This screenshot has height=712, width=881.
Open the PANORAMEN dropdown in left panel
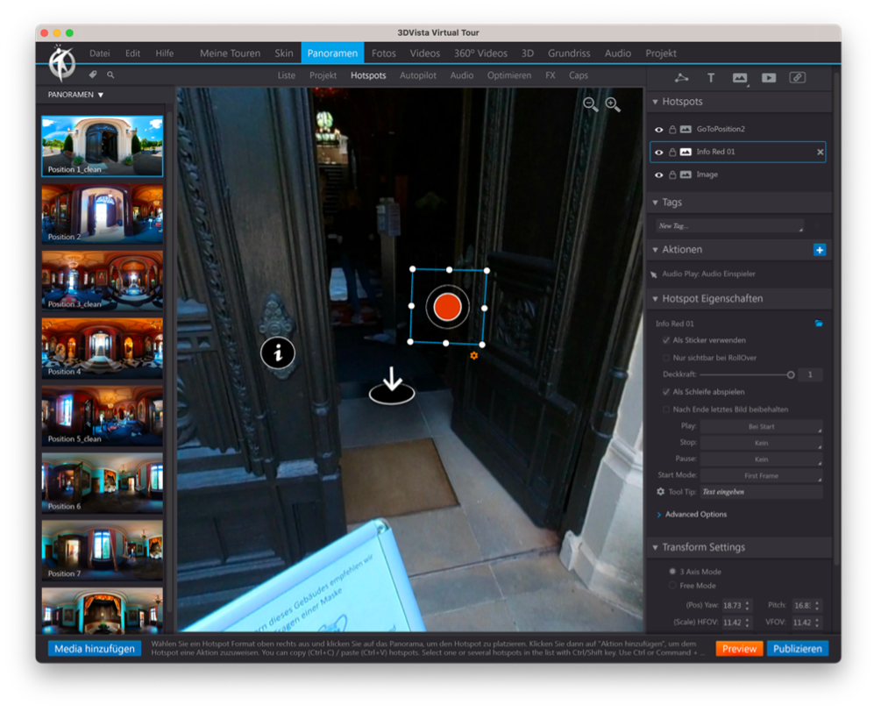coord(75,95)
